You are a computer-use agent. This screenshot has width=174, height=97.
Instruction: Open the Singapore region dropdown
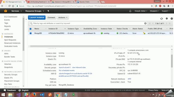pos(154,11)
